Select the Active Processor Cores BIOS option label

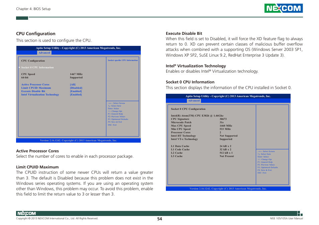tap(35, 84)
